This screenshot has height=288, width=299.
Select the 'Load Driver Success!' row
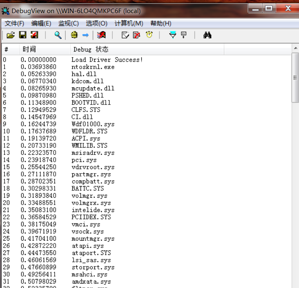(147, 60)
